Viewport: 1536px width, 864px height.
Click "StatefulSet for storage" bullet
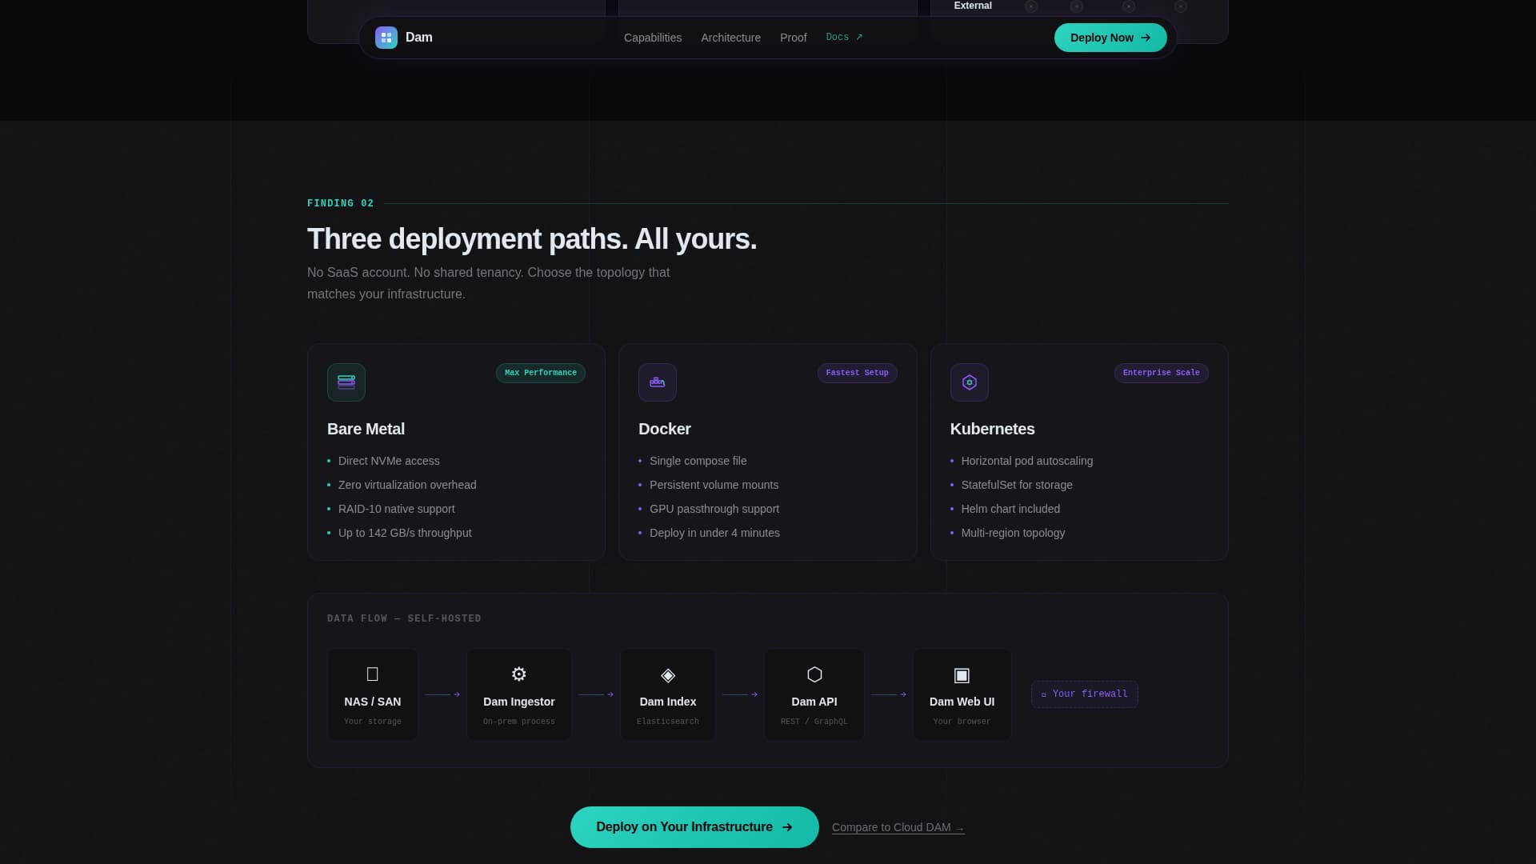tap(1017, 485)
